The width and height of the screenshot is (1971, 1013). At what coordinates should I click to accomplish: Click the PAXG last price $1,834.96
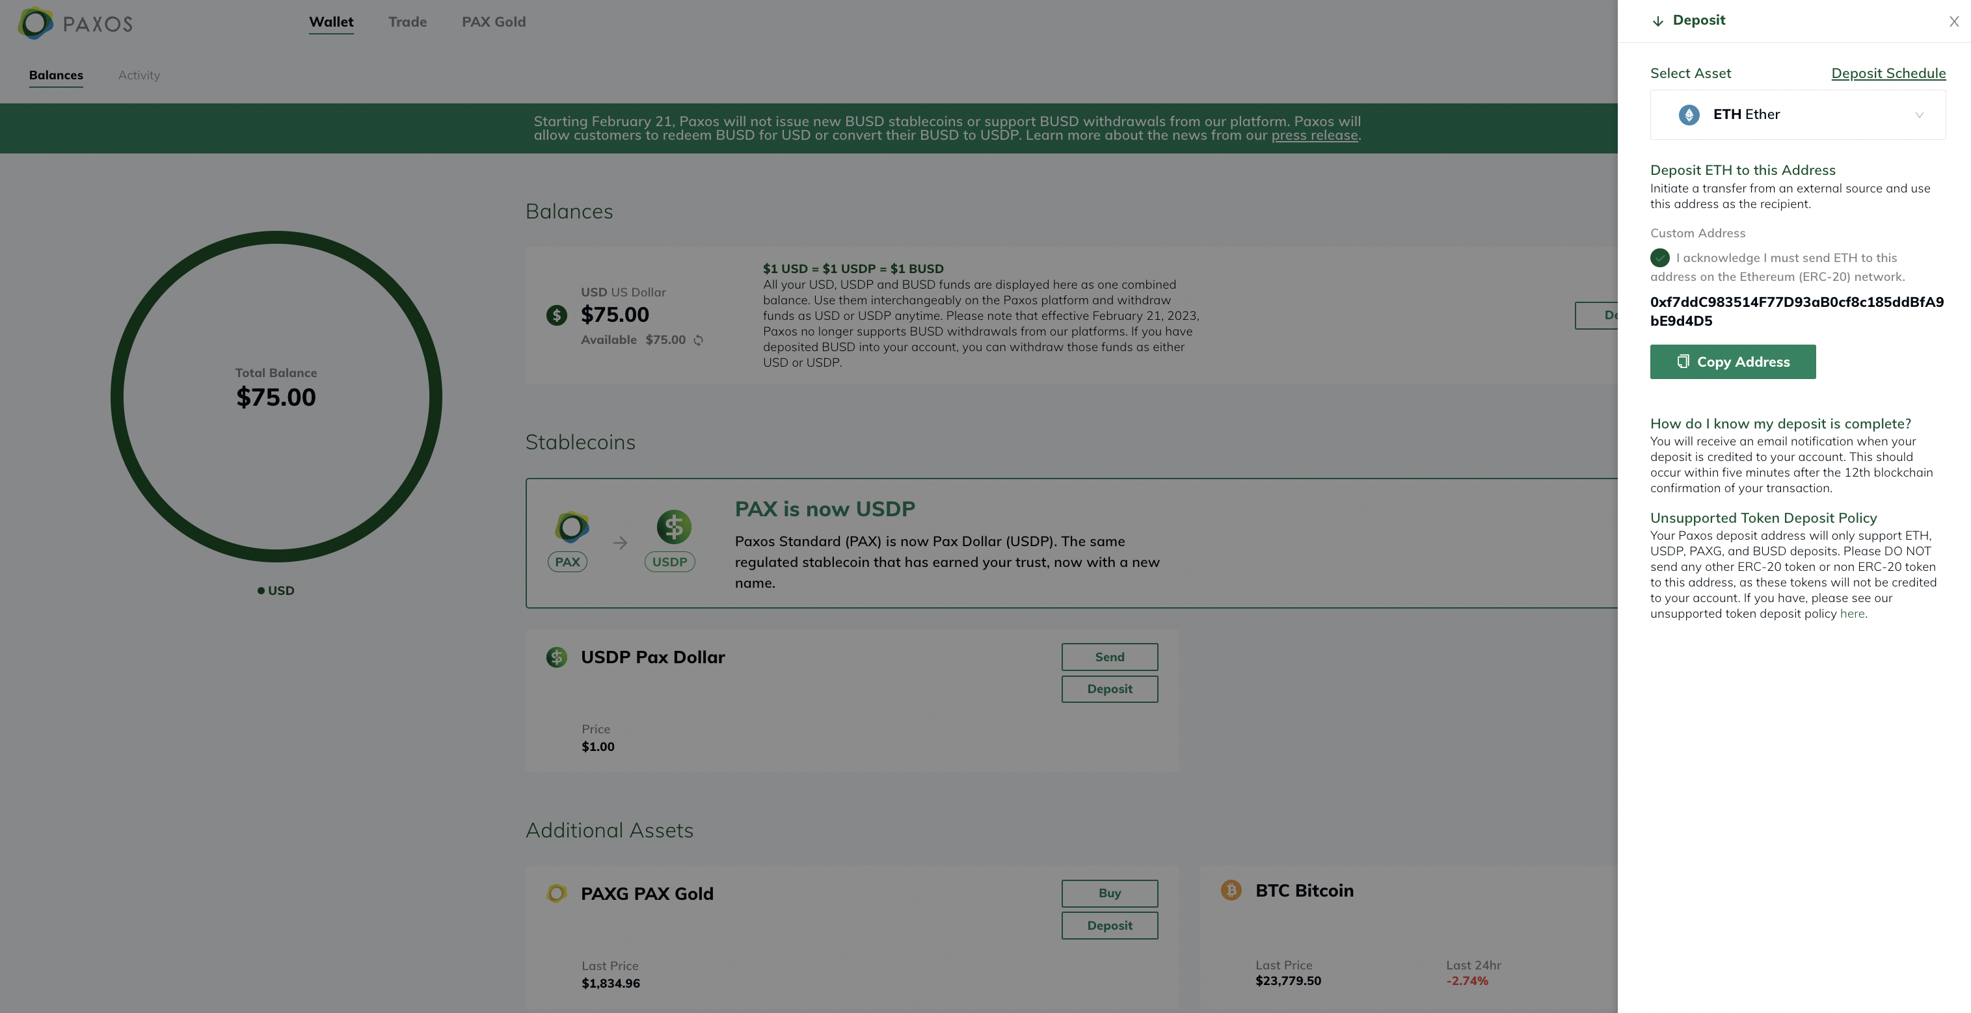point(611,984)
